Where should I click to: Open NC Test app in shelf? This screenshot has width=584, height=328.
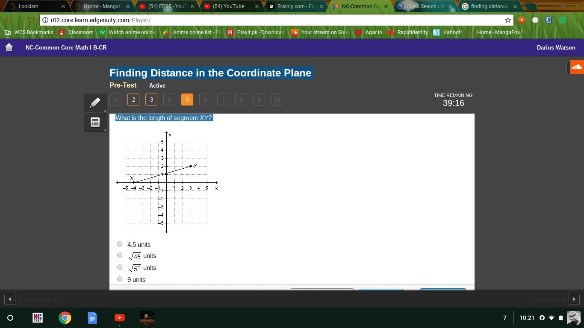pyautogui.click(x=38, y=318)
